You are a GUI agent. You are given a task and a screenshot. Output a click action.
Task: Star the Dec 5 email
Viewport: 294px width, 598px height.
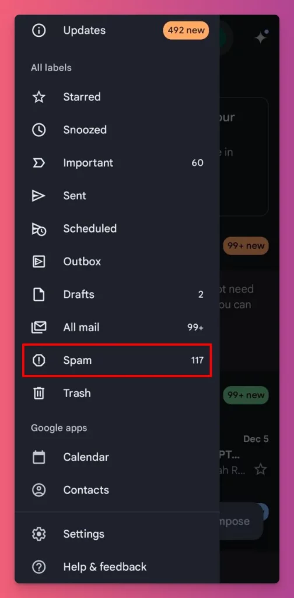[x=261, y=470]
